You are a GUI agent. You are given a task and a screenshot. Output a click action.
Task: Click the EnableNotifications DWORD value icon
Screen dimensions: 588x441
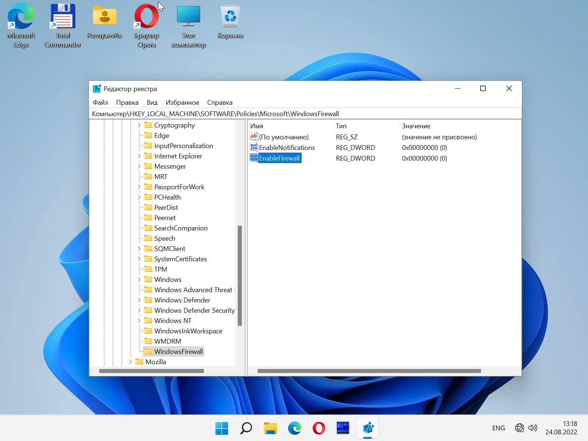(254, 147)
